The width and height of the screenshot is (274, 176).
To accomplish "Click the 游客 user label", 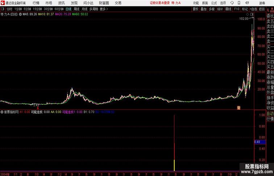I will [x=262, y=3].
